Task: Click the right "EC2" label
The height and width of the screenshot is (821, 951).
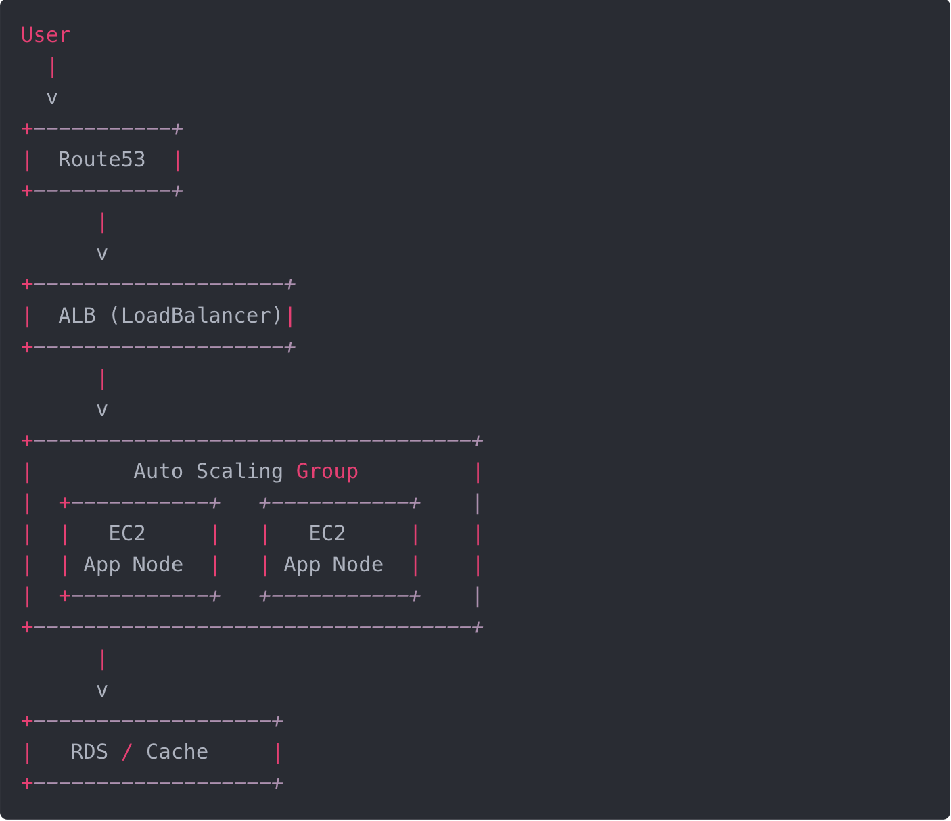Action: click(x=327, y=534)
